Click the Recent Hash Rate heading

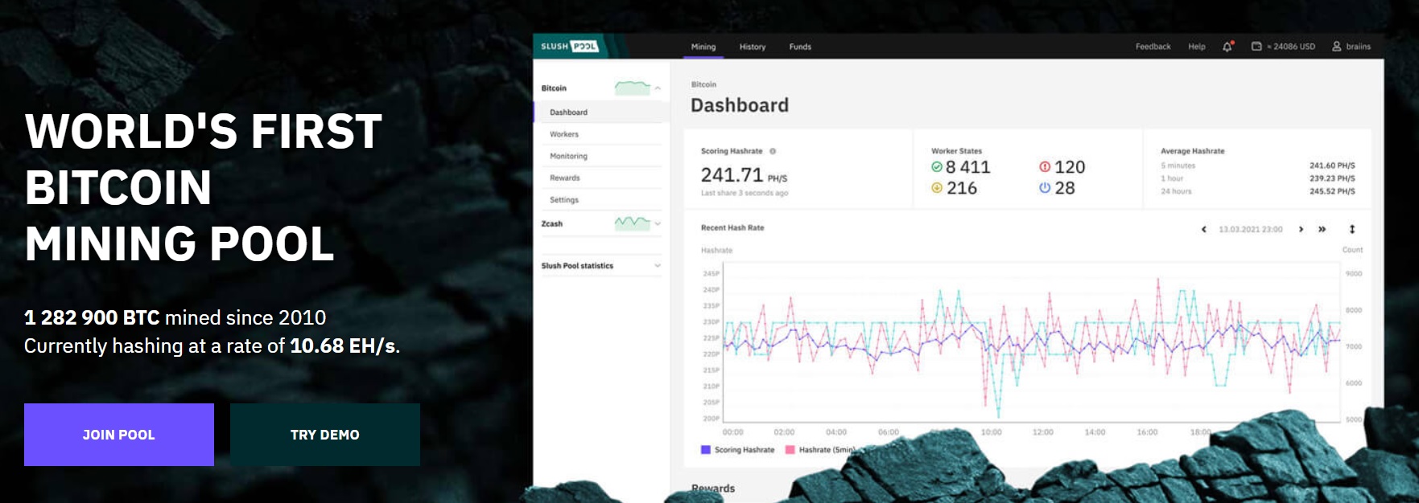(x=732, y=228)
